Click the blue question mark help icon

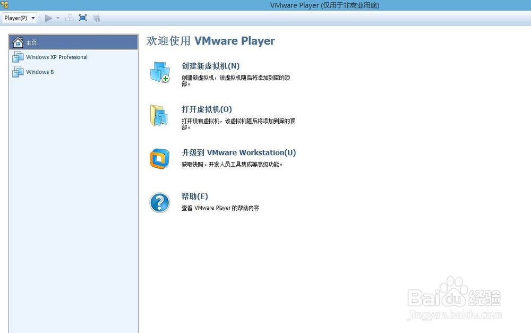[159, 202]
